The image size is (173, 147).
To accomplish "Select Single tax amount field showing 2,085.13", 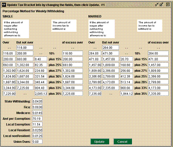I will (41, 94).
